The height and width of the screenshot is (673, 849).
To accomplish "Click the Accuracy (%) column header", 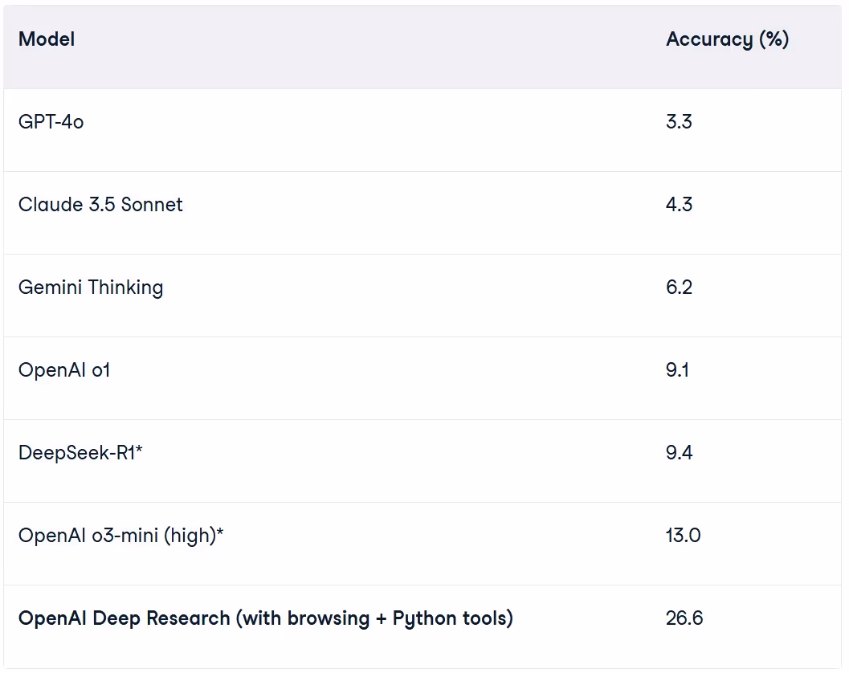I will [x=727, y=39].
